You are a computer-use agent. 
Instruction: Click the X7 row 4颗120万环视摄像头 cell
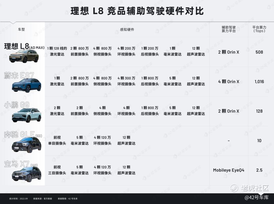tap(102, 170)
